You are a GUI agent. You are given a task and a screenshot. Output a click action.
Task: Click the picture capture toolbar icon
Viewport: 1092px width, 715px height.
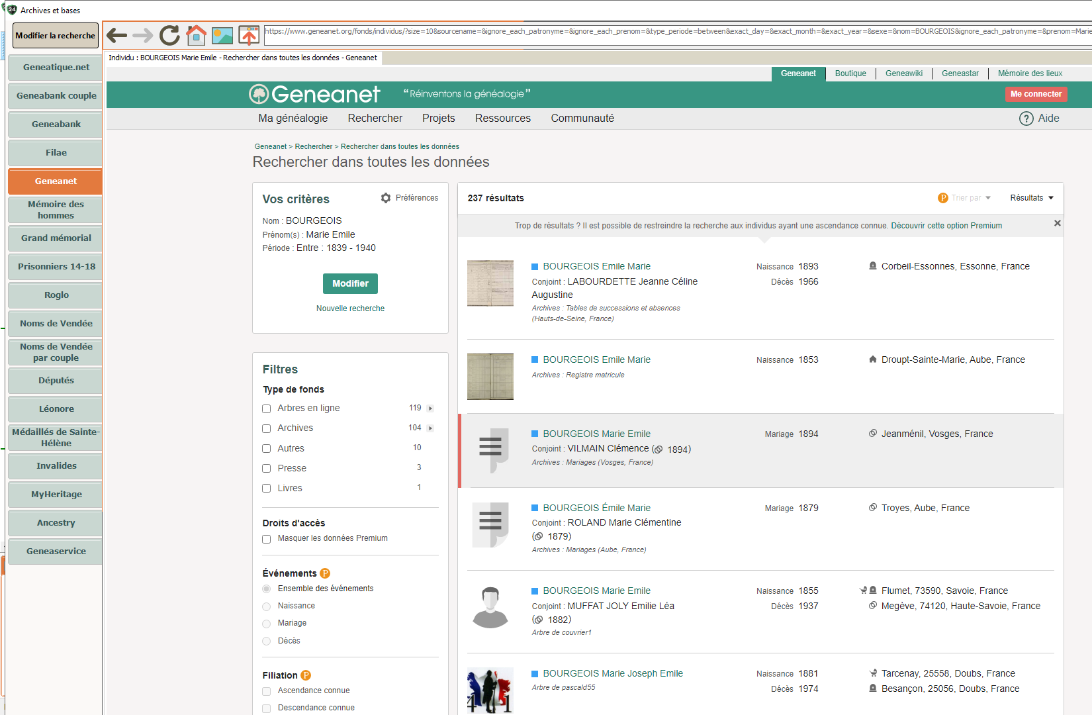point(222,35)
